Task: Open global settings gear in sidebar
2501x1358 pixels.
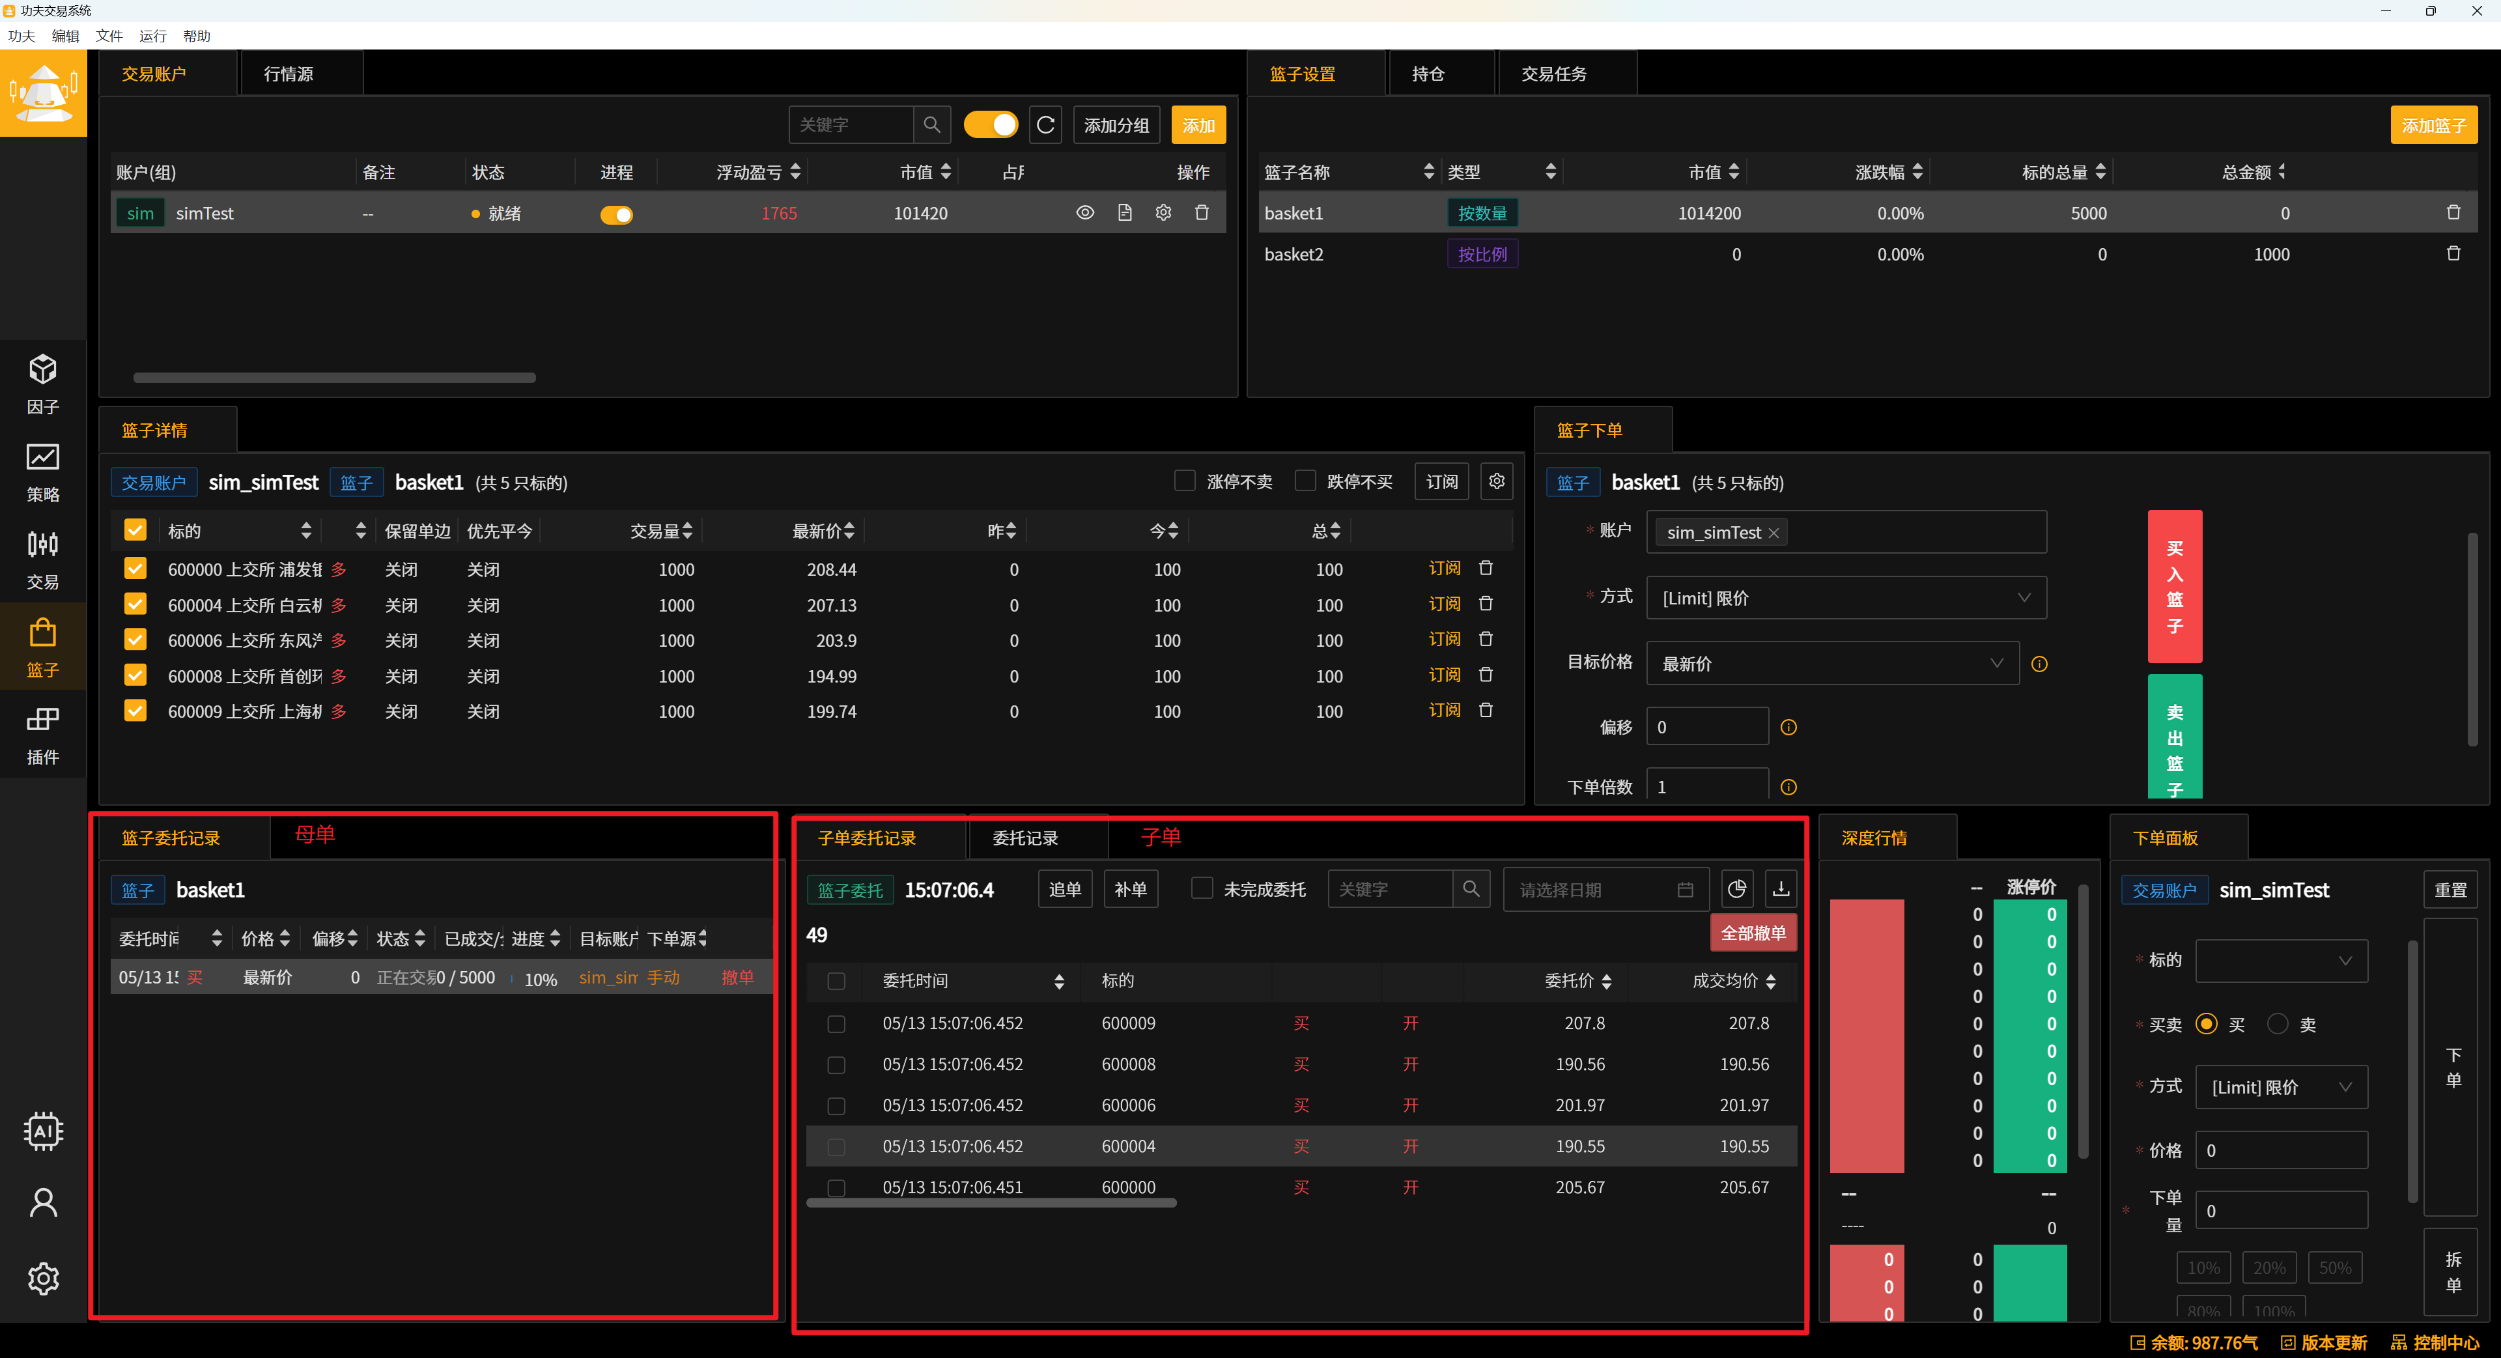Action: (43, 1279)
